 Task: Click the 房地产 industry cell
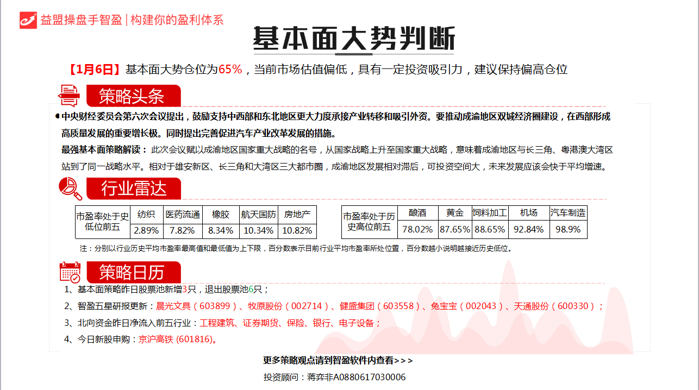[297, 214]
